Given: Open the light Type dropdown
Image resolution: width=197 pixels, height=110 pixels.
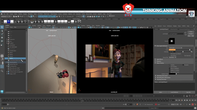Looking at the screenshot, I should [175, 48].
